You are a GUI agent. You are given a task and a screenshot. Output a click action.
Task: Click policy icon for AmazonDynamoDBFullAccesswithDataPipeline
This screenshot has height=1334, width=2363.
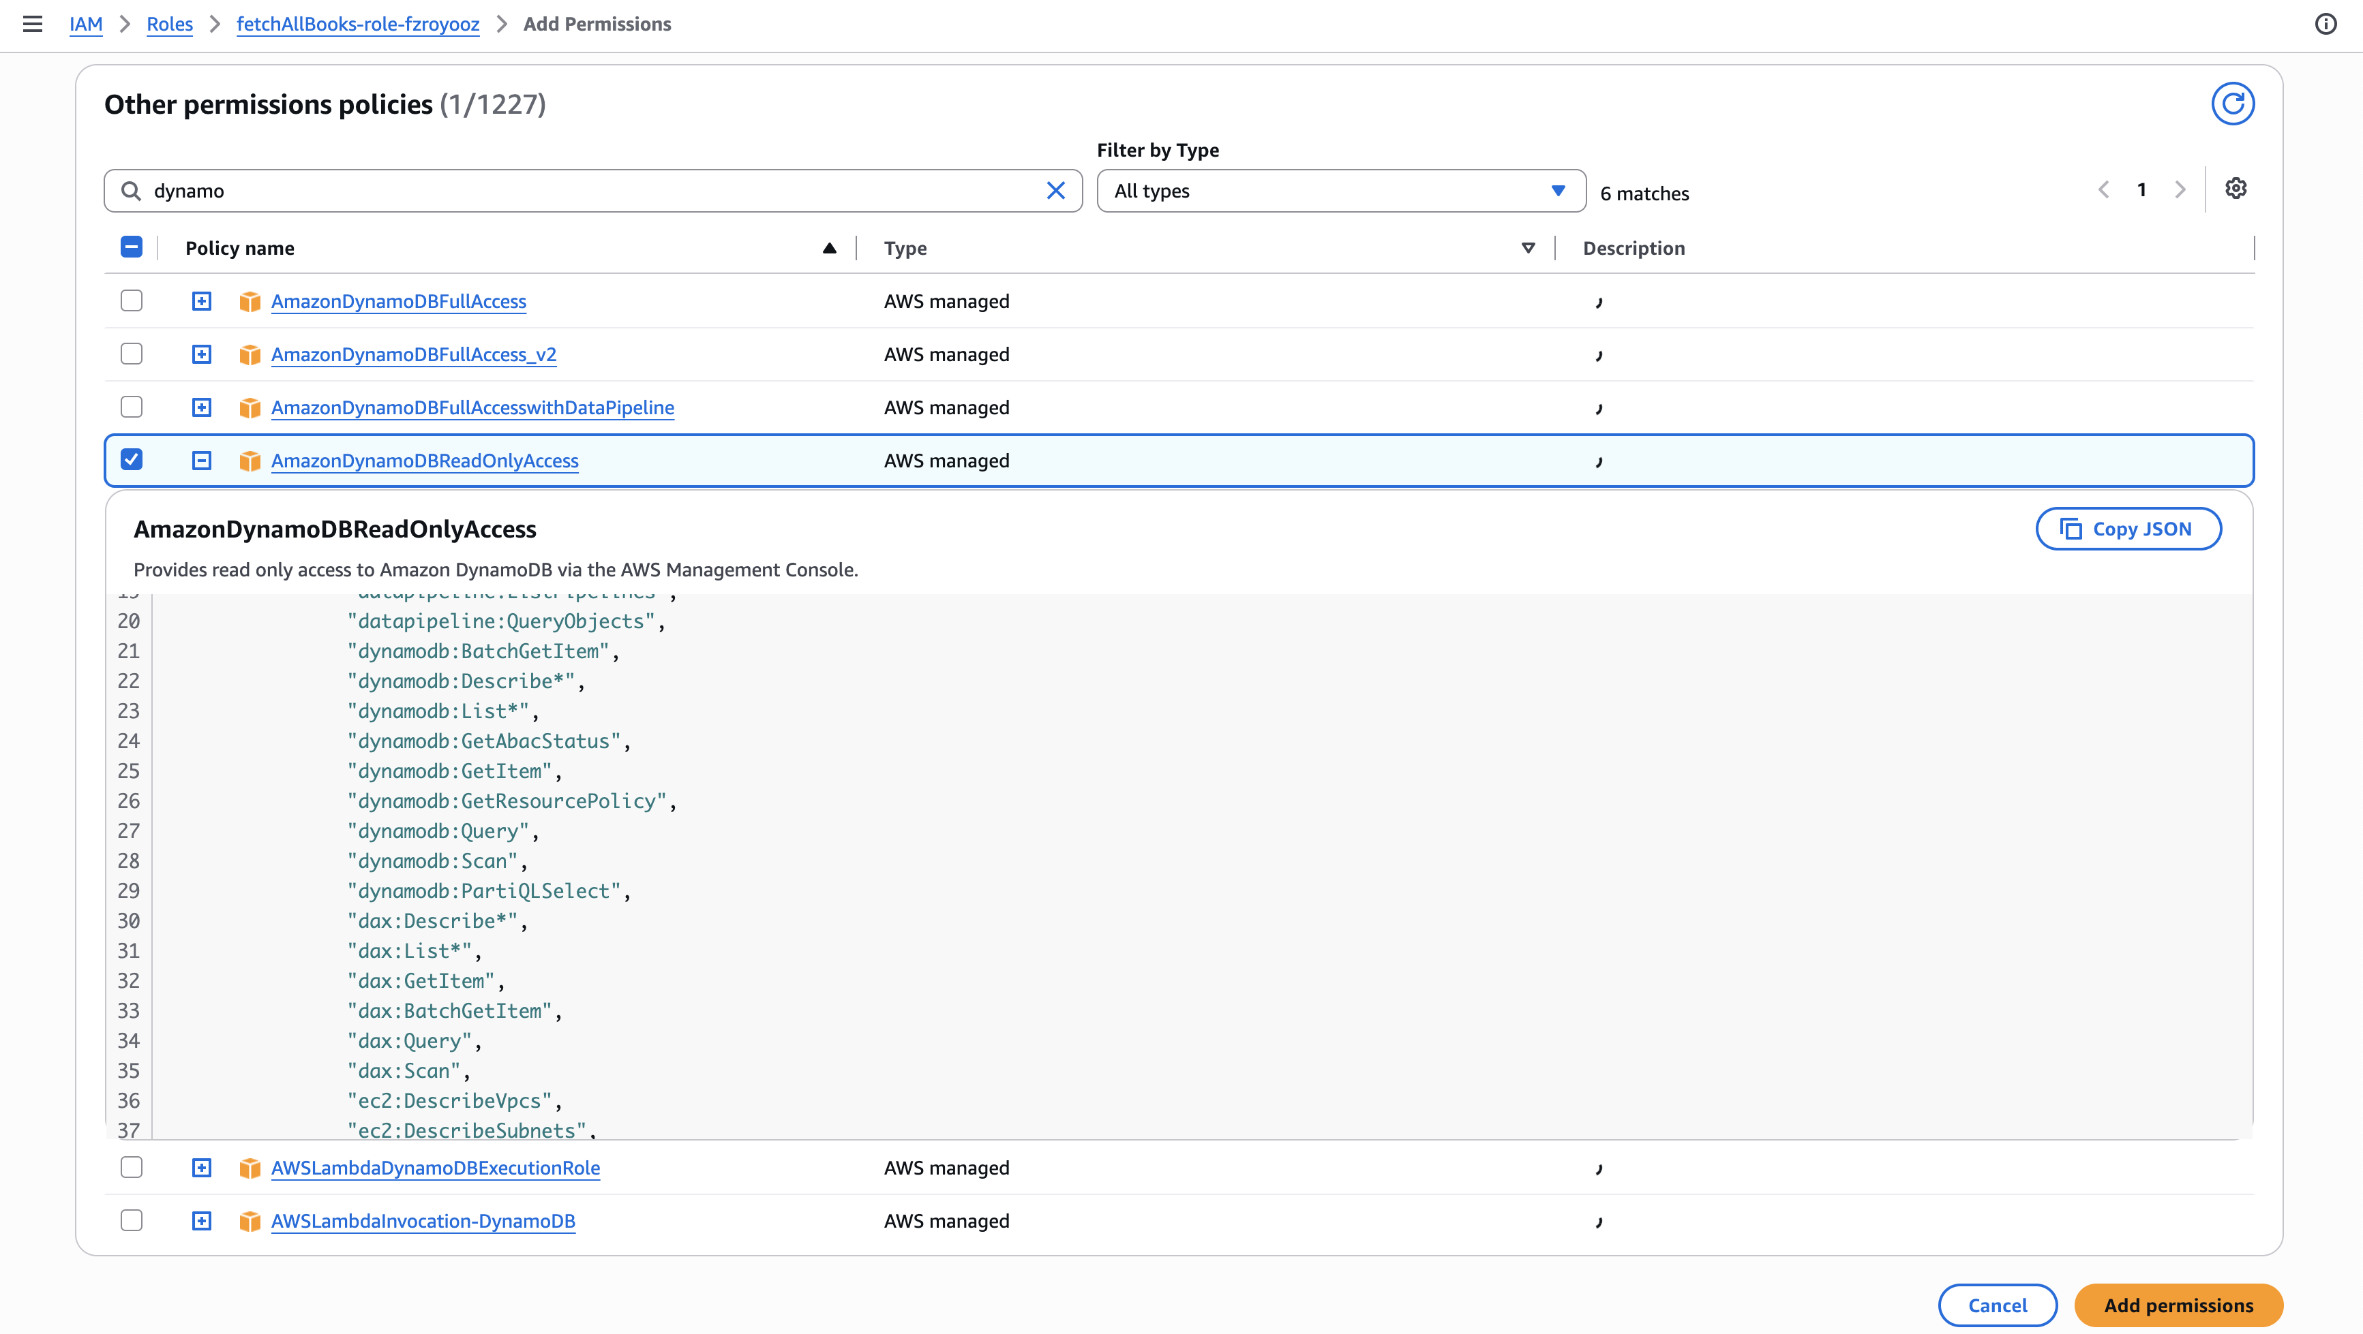(250, 408)
